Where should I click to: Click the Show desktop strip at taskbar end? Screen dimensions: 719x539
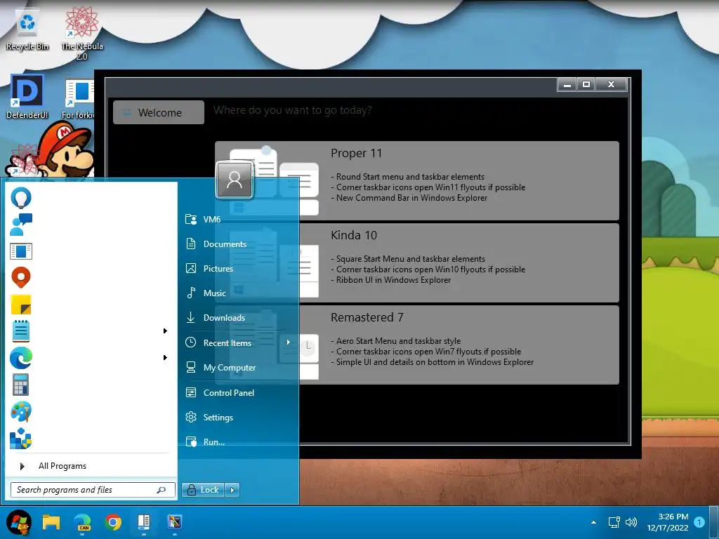pyautogui.click(x=714, y=522)
